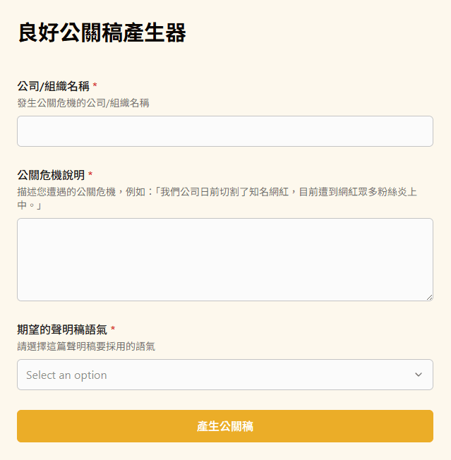Click the chevron arrow in tone dropdown
Screen dimensions: 451x460
[419, 375]
